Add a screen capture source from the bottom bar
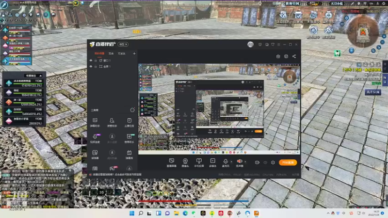 coord(172,163)
